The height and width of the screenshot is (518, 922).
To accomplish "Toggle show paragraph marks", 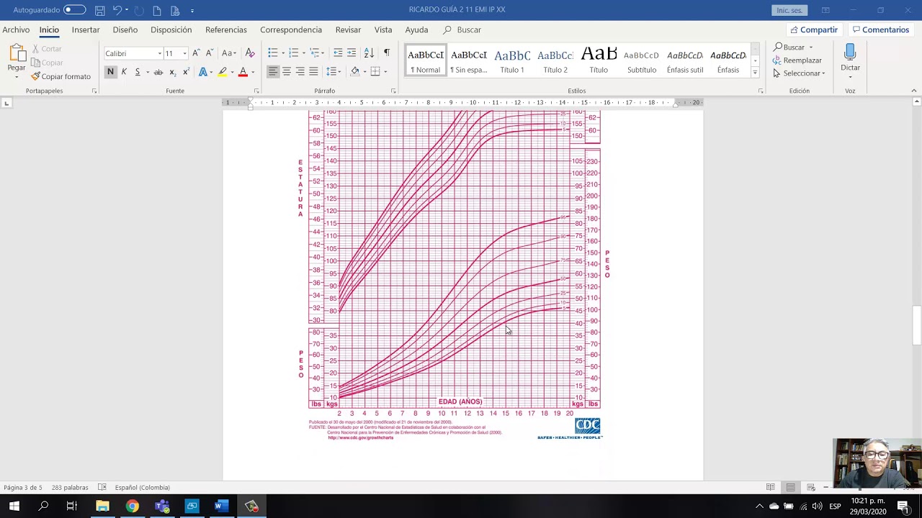I will coord(387,53).
